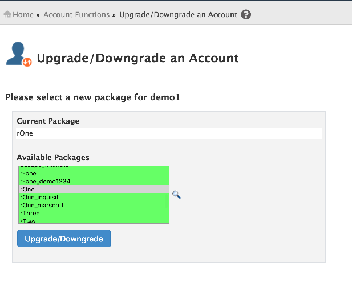
Task: Click the user account icon beside the page title
Action: 18,55
